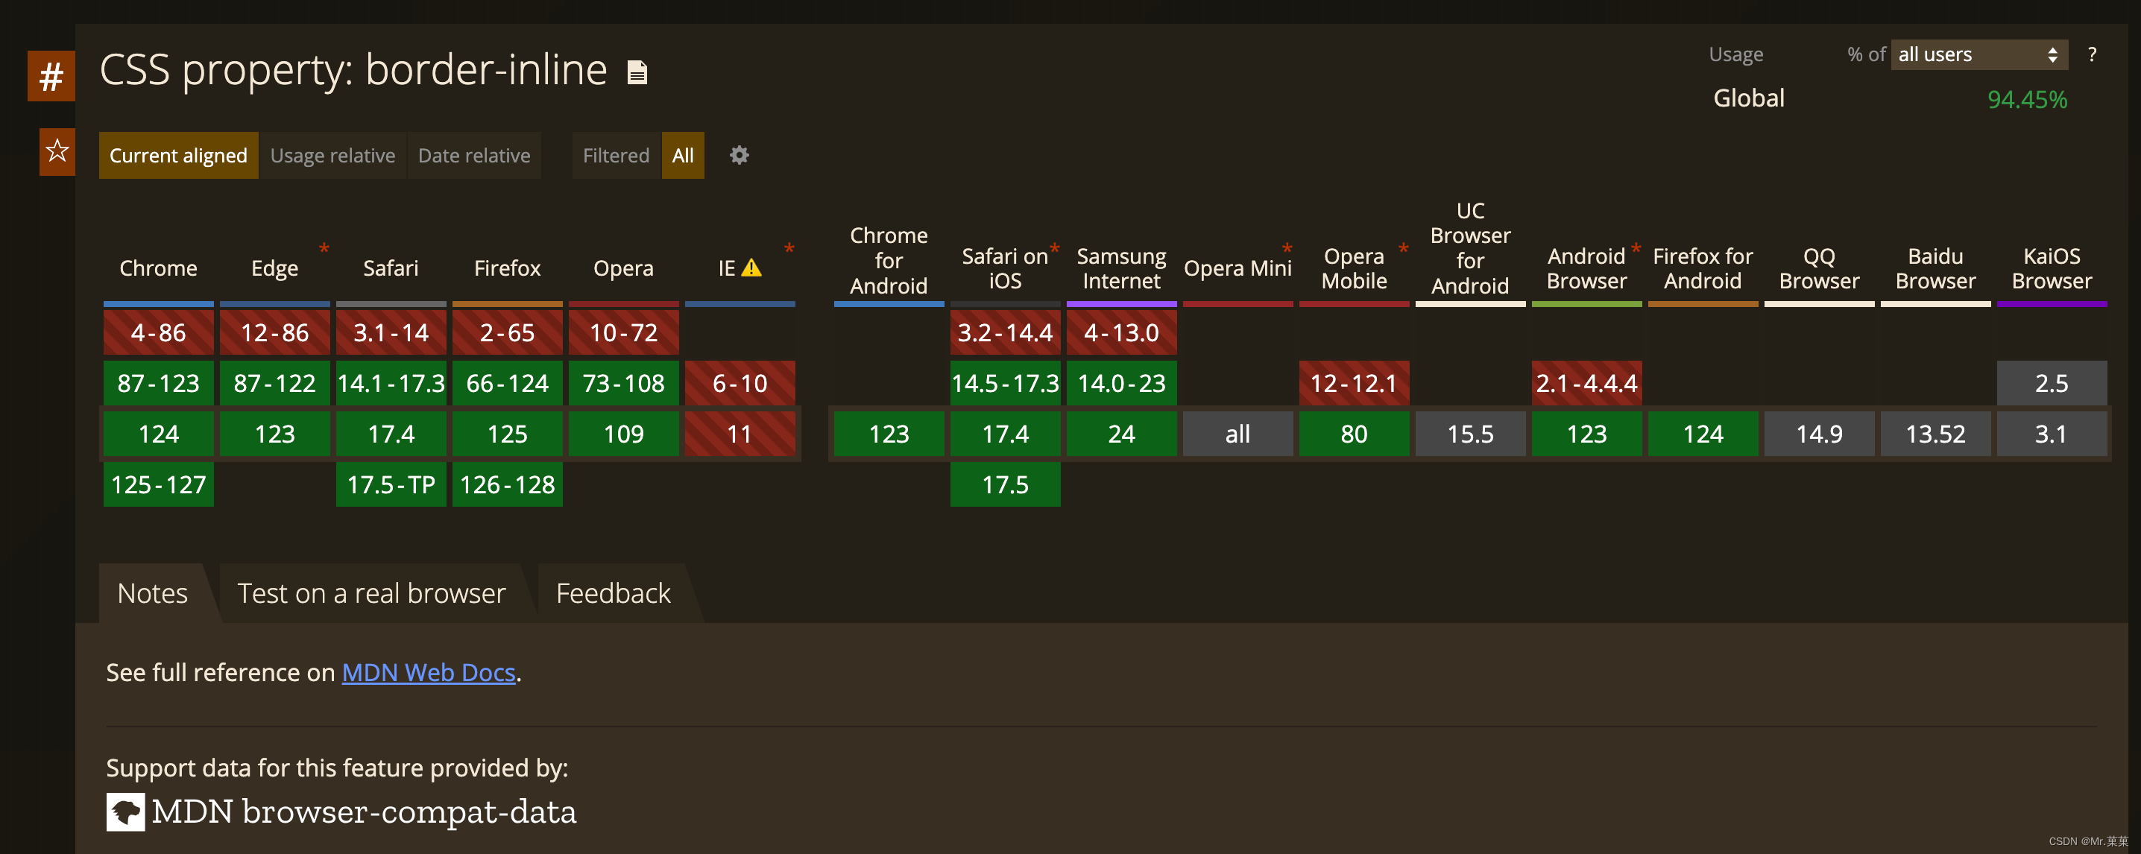Click the question mark help icon
The height and width of the screenshot is (854, 2141).
(2092, 55)
